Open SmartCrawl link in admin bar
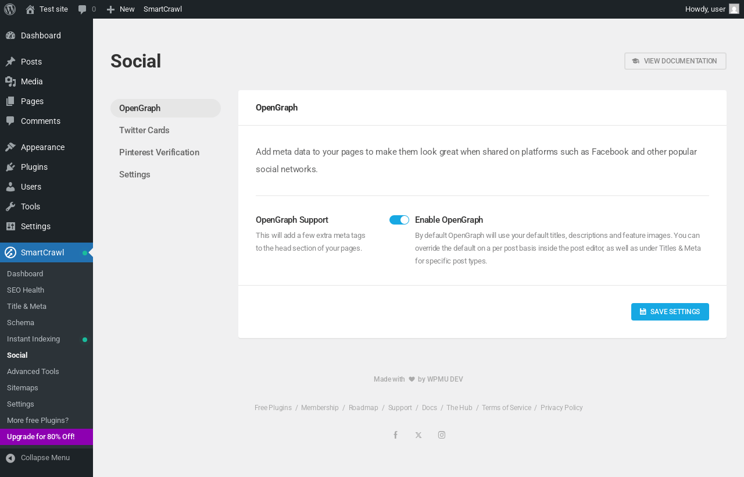744x477 pixels. pos(163,9)
